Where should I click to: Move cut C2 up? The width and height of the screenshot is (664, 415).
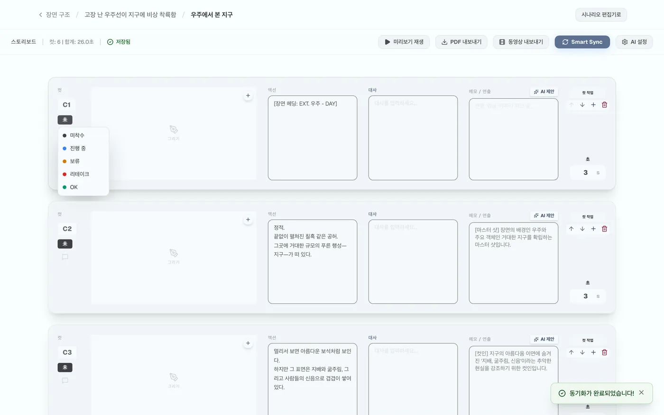coord(572,229)
